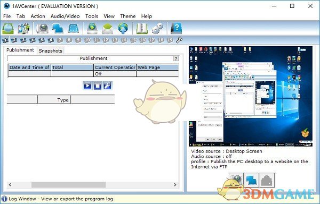The image size is (320, 204).
Task: Open the View menu
Action: 109,16
